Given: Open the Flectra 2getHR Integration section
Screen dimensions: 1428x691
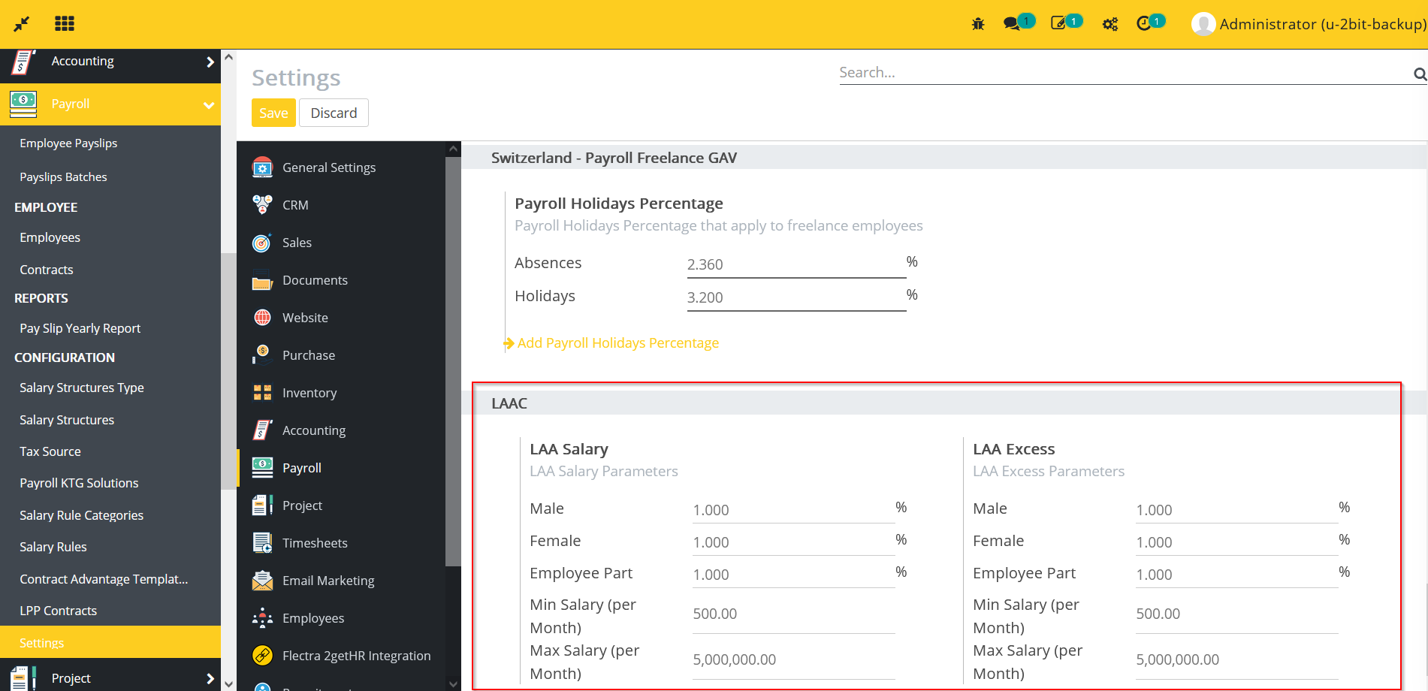Looking at the screenshot, I should tap(357, 655).
